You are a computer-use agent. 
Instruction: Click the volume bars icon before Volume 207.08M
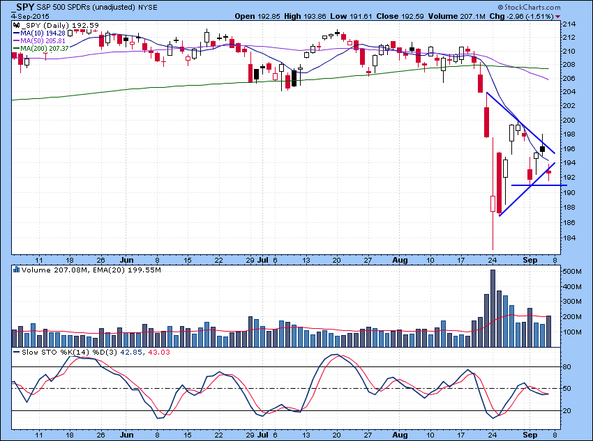(x=16, y=270)
